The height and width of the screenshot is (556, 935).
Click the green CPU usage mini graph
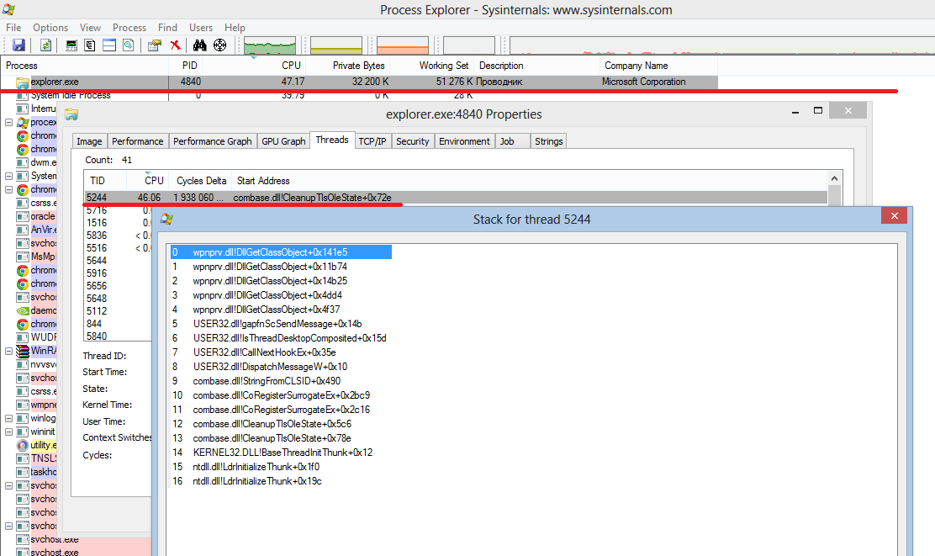pos(270,45)
